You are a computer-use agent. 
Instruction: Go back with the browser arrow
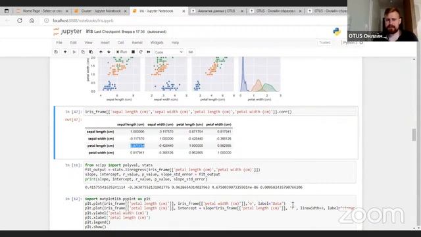[7, 20]
